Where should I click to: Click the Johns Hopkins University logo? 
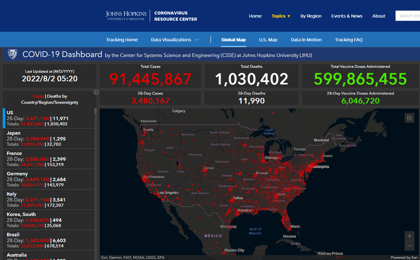click(126, 16)
